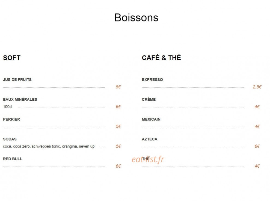
Task: Click the 100cl mineral water description
Action: (x=8, y=107)
